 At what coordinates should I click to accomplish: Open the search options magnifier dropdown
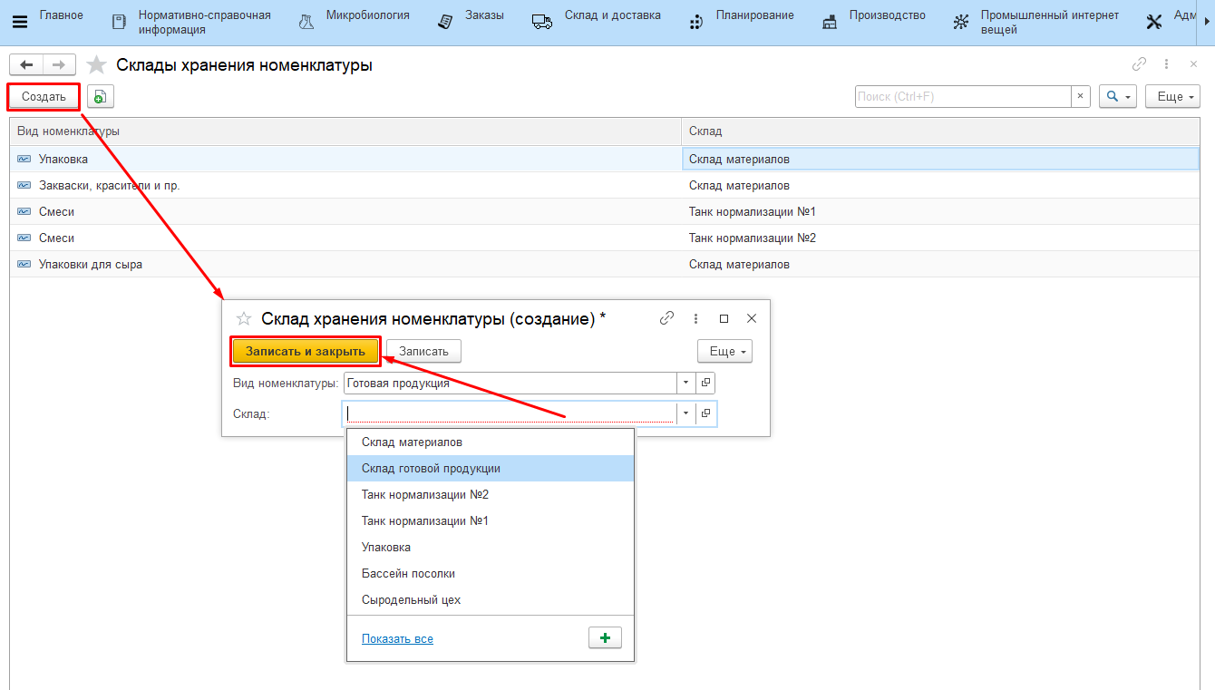pos(1117,97)
